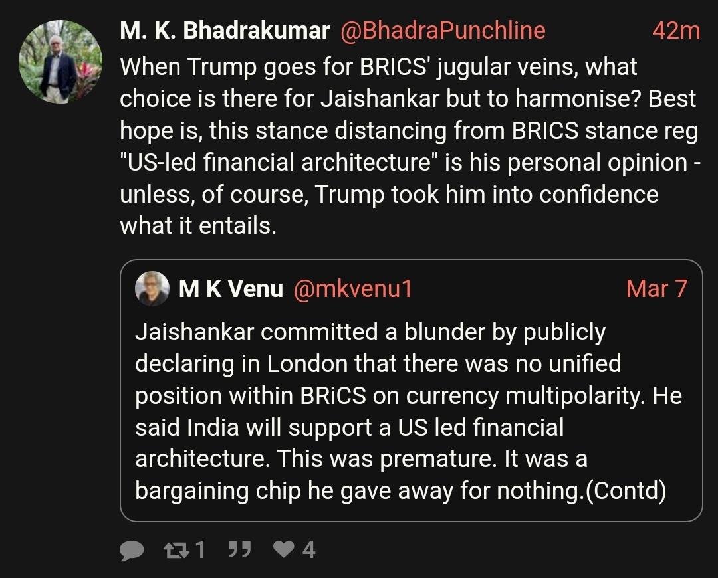718x578 pixels.
Task: Open the @BhadraPunchline handle link
Action: click(x=442, y=31)
